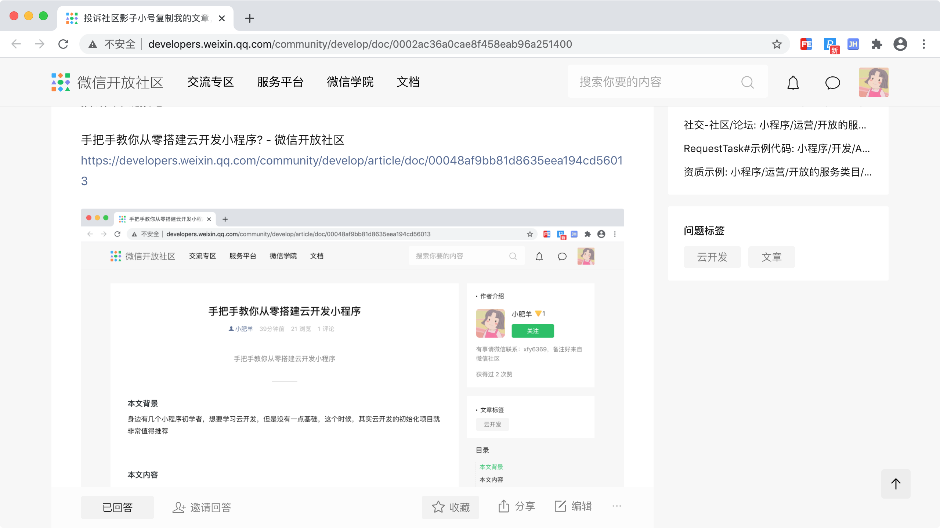Viewport: 940px width, 528px height.
Task: Click the 邀请回答 button
Action: [202, 507]
